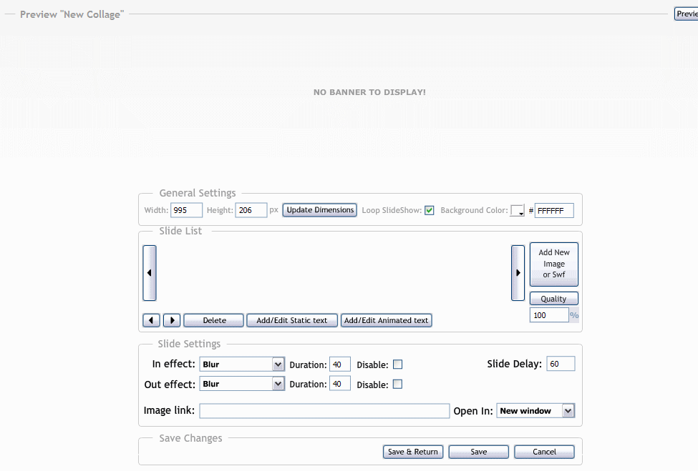Click Update Dimensions button

pos(319,210)
